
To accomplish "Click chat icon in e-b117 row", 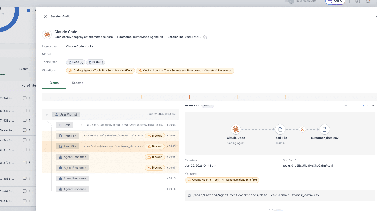I will coord(25,150).
